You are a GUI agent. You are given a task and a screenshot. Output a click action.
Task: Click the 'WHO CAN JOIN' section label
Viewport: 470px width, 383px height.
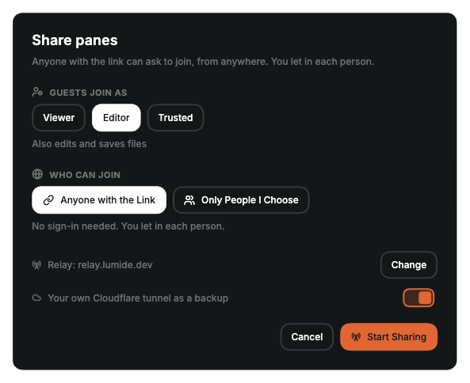point(85,175)
